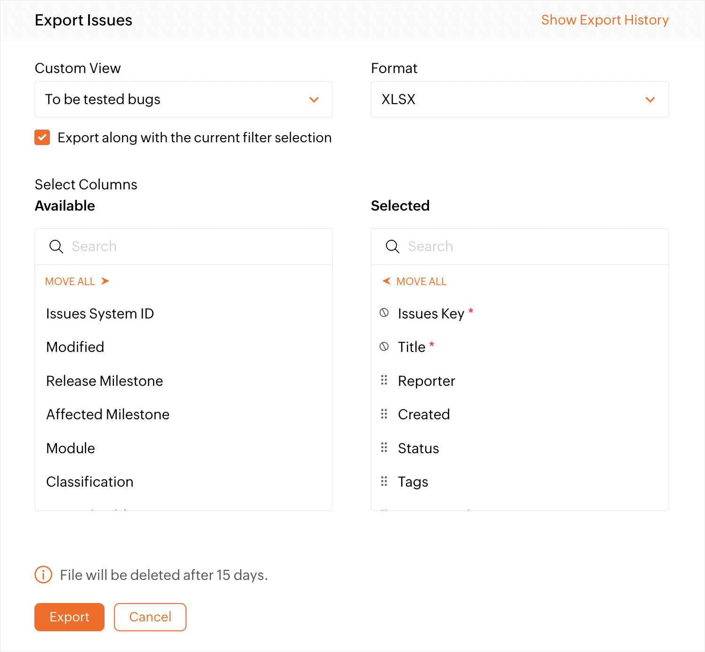
Task: Click the locked icon beside Title
Action: (384, 347)
